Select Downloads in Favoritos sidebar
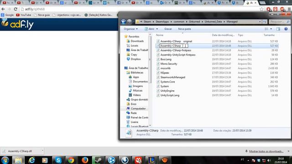292x164 pixels. (x=137, y=41)
